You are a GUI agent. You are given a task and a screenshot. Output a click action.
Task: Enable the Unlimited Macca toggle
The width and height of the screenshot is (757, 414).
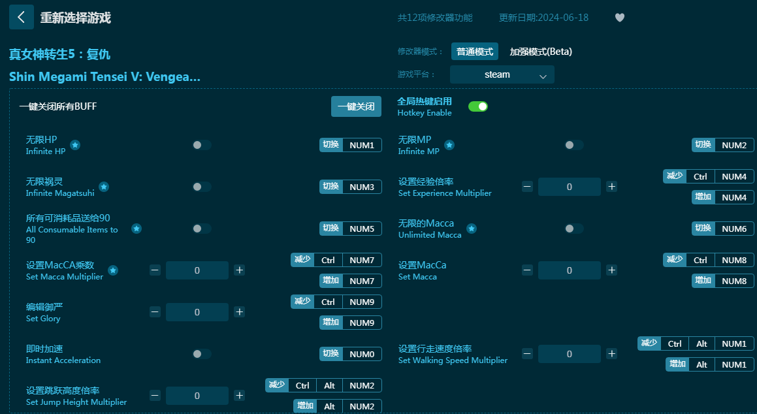pos(574,229)
